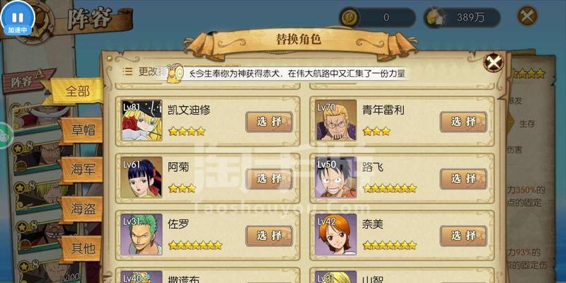Select 阿菊 using the 选择 button

(269, 179)
